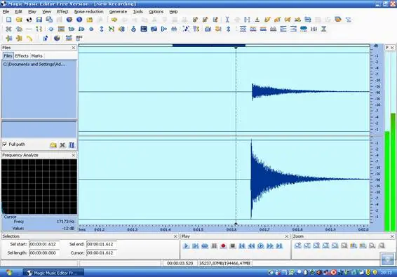397x277 pixels.
Task: Click the -12 dB cursor value
Action: (x=68, y=229)
